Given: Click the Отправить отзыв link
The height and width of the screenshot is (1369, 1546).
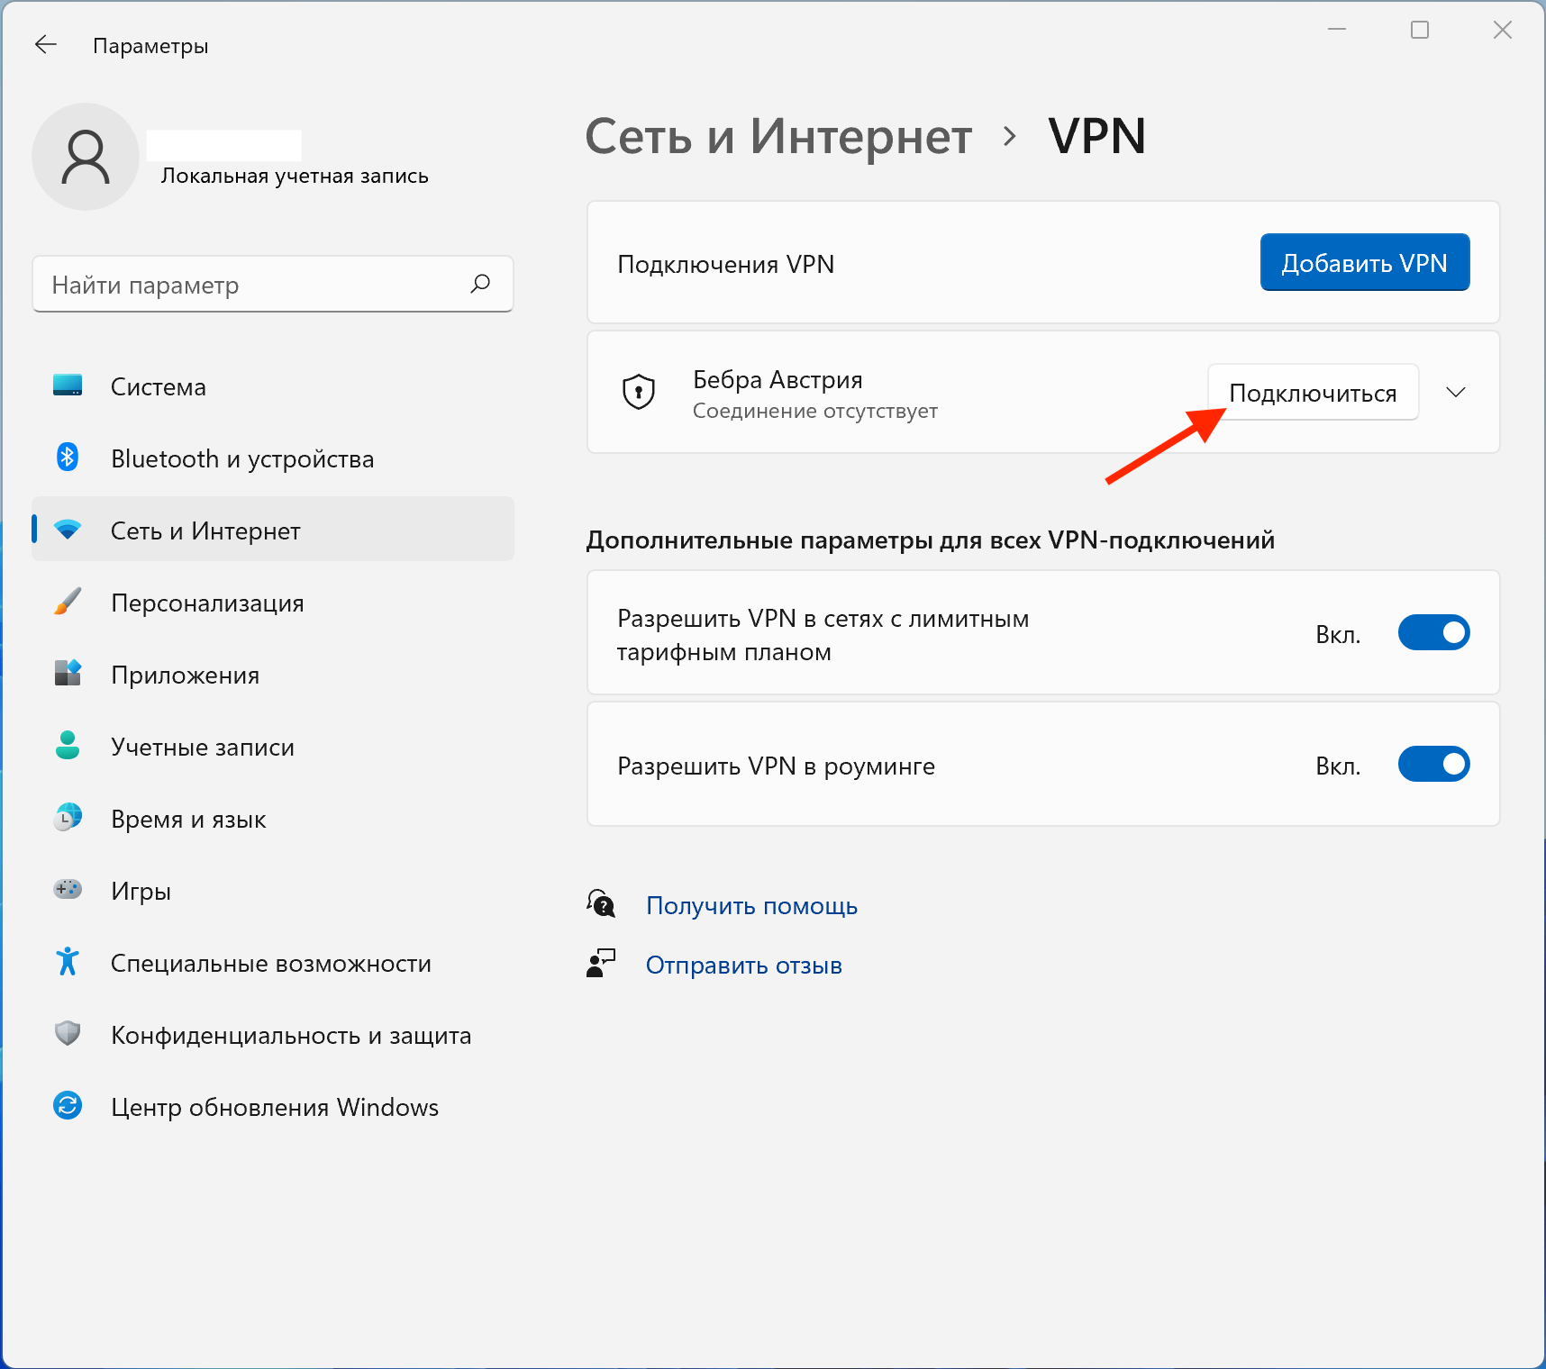Looking at the screenshot, I should (x=743, y=966).
